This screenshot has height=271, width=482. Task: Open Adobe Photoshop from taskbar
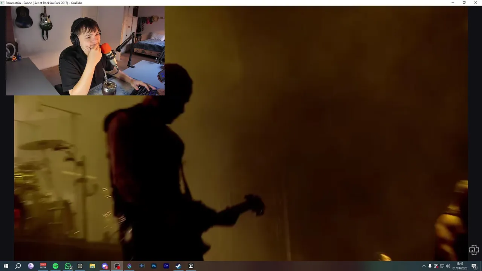(x=154, y=266)
